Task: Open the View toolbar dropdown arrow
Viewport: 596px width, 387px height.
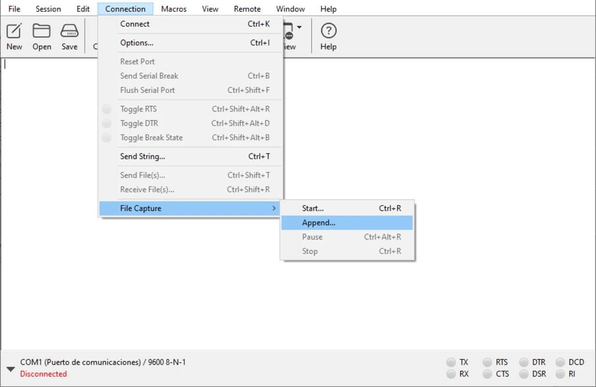Action: coord(299,27)
